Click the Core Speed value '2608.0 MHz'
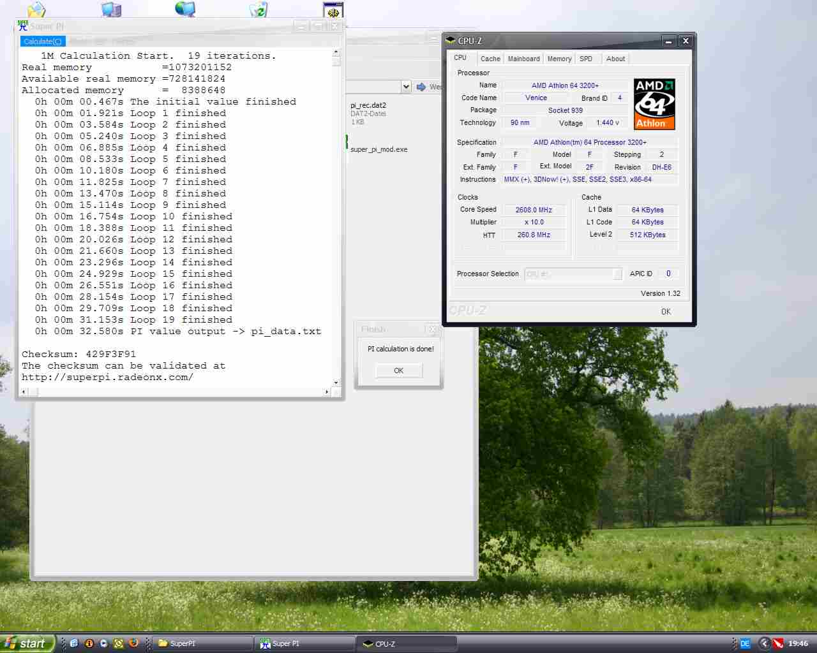The height and width of the screenshot is (653, 817). 534,210
